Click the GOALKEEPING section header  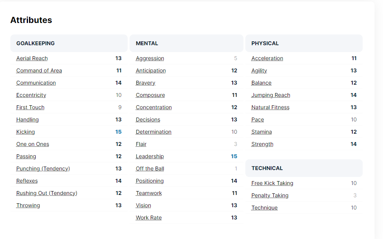[35, 43]
